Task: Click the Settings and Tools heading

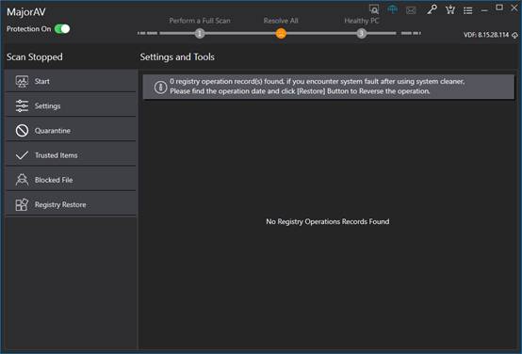Action: click(x=177, y=56)
